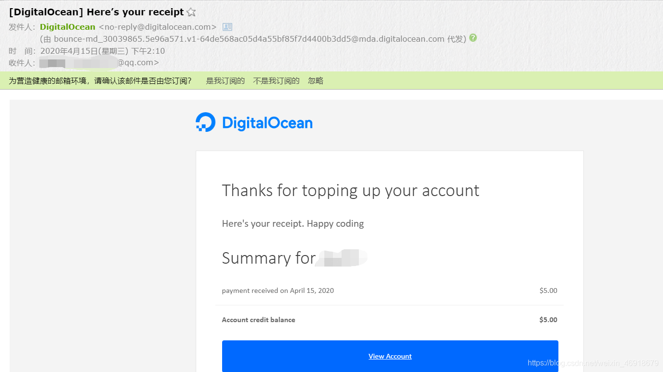
Task: Open the sender name DigitalOcean link
Action: click(67, 27)
